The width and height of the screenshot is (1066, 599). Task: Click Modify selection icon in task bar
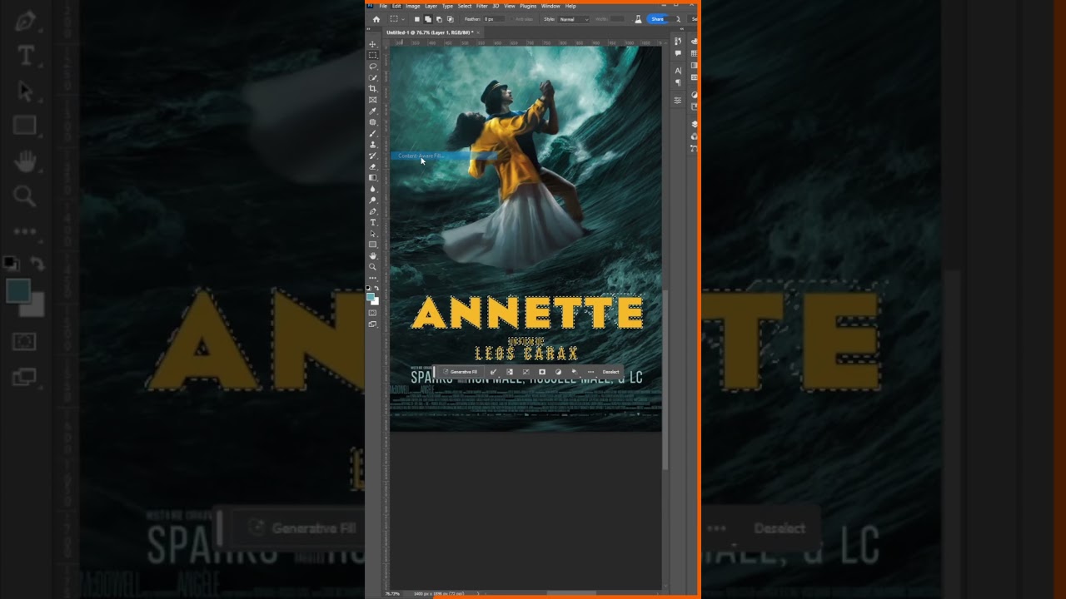pos(493,372)
